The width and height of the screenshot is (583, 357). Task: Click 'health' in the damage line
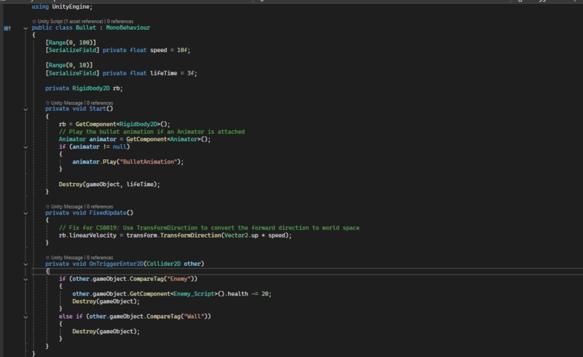point(237,294)
